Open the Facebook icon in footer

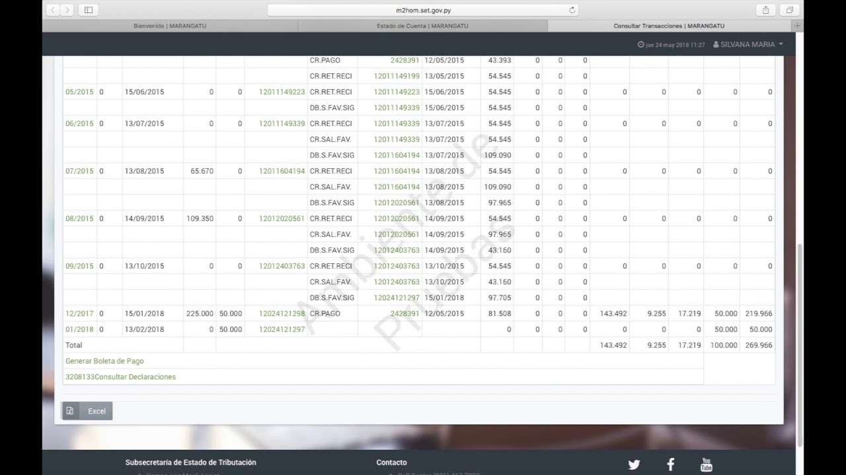pos(670,464)
